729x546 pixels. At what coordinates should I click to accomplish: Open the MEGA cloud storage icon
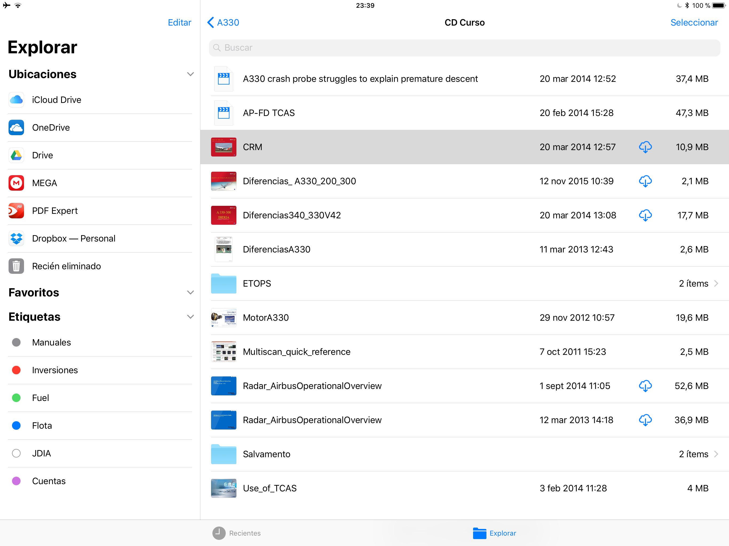click(x=16, y=183)
